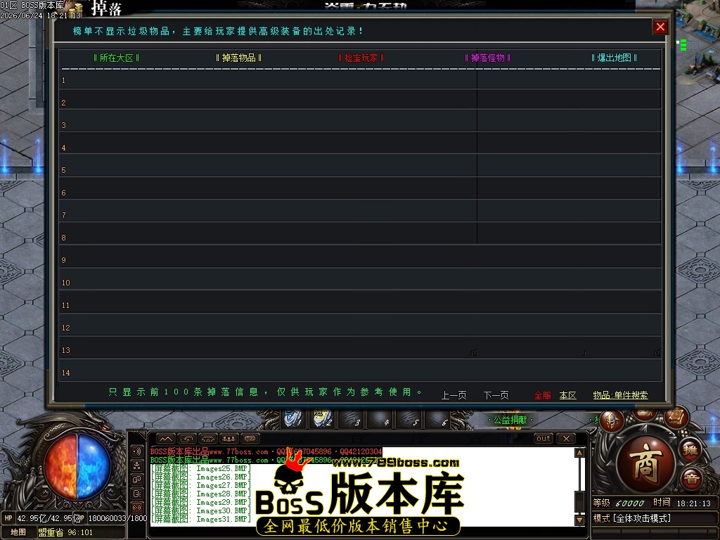Open the helmet character equipment icon
The width and height of the screenshot is (720, 540).
tap(612, 420)
